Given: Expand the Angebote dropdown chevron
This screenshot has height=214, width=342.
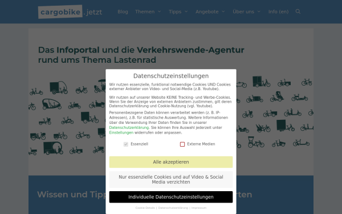Looking at the screenshot, I should coord(223,11).
